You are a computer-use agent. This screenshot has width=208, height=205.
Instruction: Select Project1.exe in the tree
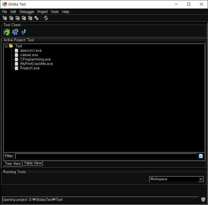point(30,68)
